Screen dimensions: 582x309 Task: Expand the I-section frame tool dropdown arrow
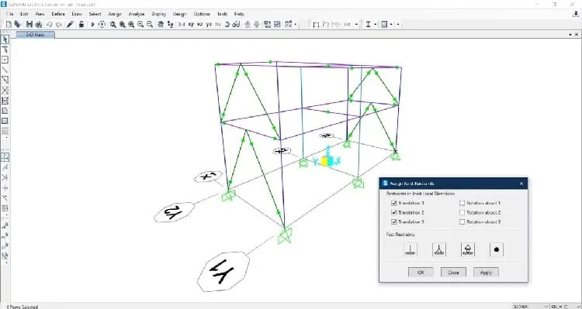coord(376,25)
